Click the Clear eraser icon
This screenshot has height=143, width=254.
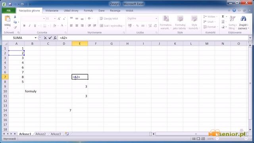(x=223, y=27)
